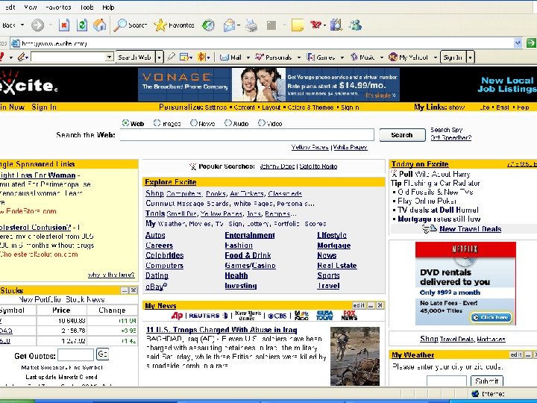Select the Images search radio button
Viewport: 537px width, 403px height.
coord(157,122)
